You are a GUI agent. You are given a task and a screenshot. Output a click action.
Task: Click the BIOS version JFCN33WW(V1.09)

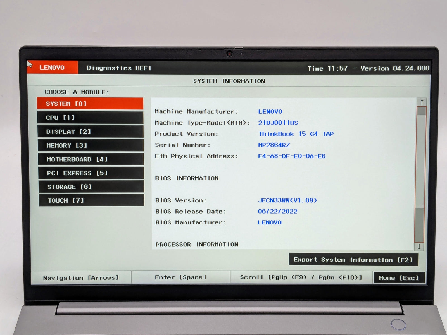pyautogui.click(x=287, y=200)
